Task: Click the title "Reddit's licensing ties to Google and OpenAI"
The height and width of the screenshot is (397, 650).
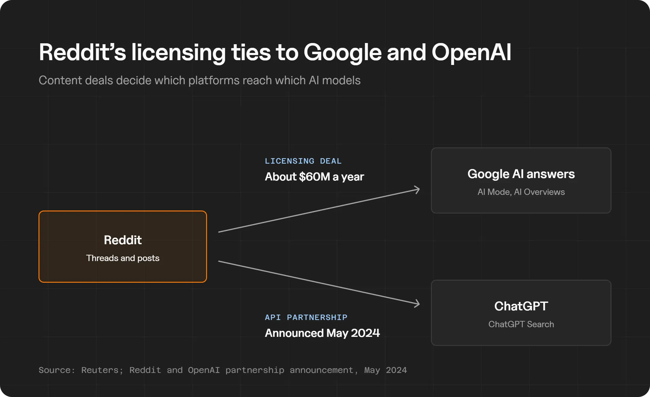Action: pos(275,53)
